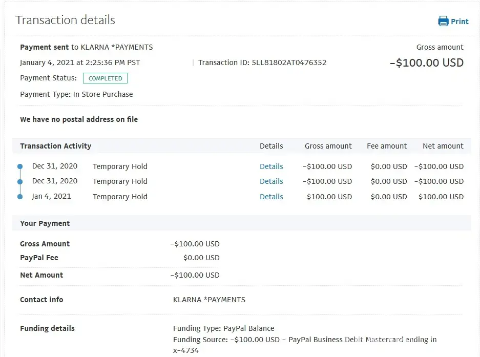Click the Fee amount column header
The width and height of the screenshot is (480, 357).
pyautogui.click(x=387, y=146)
